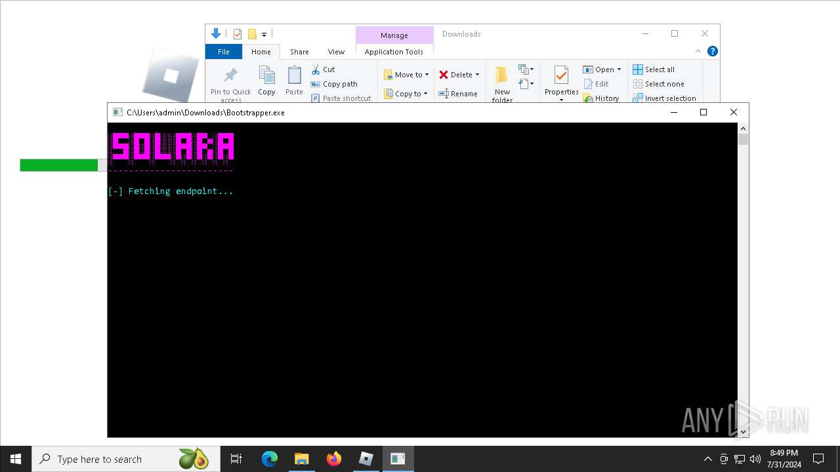Open network status in system tray
840x472 pixels.
[x=740, y=459]
